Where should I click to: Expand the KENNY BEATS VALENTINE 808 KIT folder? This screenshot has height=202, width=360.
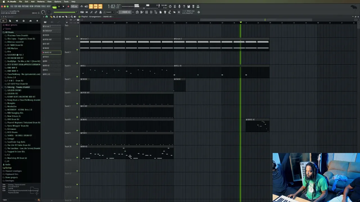tap(21, 97)
